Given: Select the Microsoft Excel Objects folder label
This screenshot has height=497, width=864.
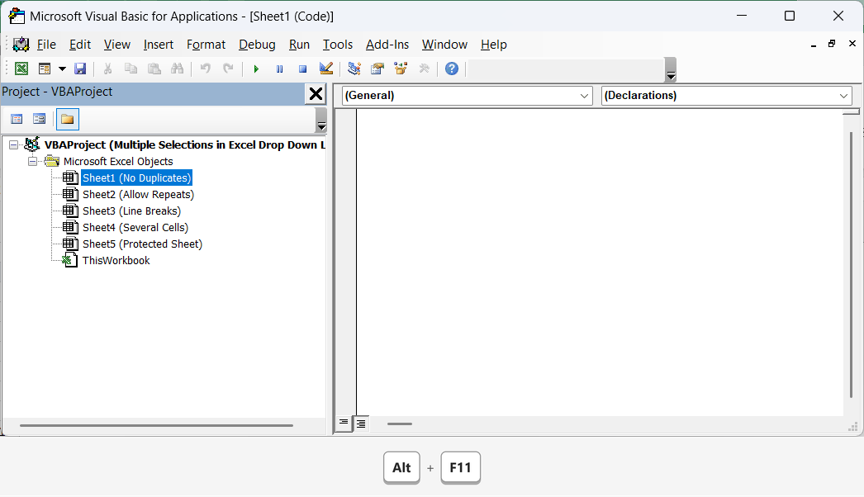Looking at the screenshot, I should [x=118, y=162].
